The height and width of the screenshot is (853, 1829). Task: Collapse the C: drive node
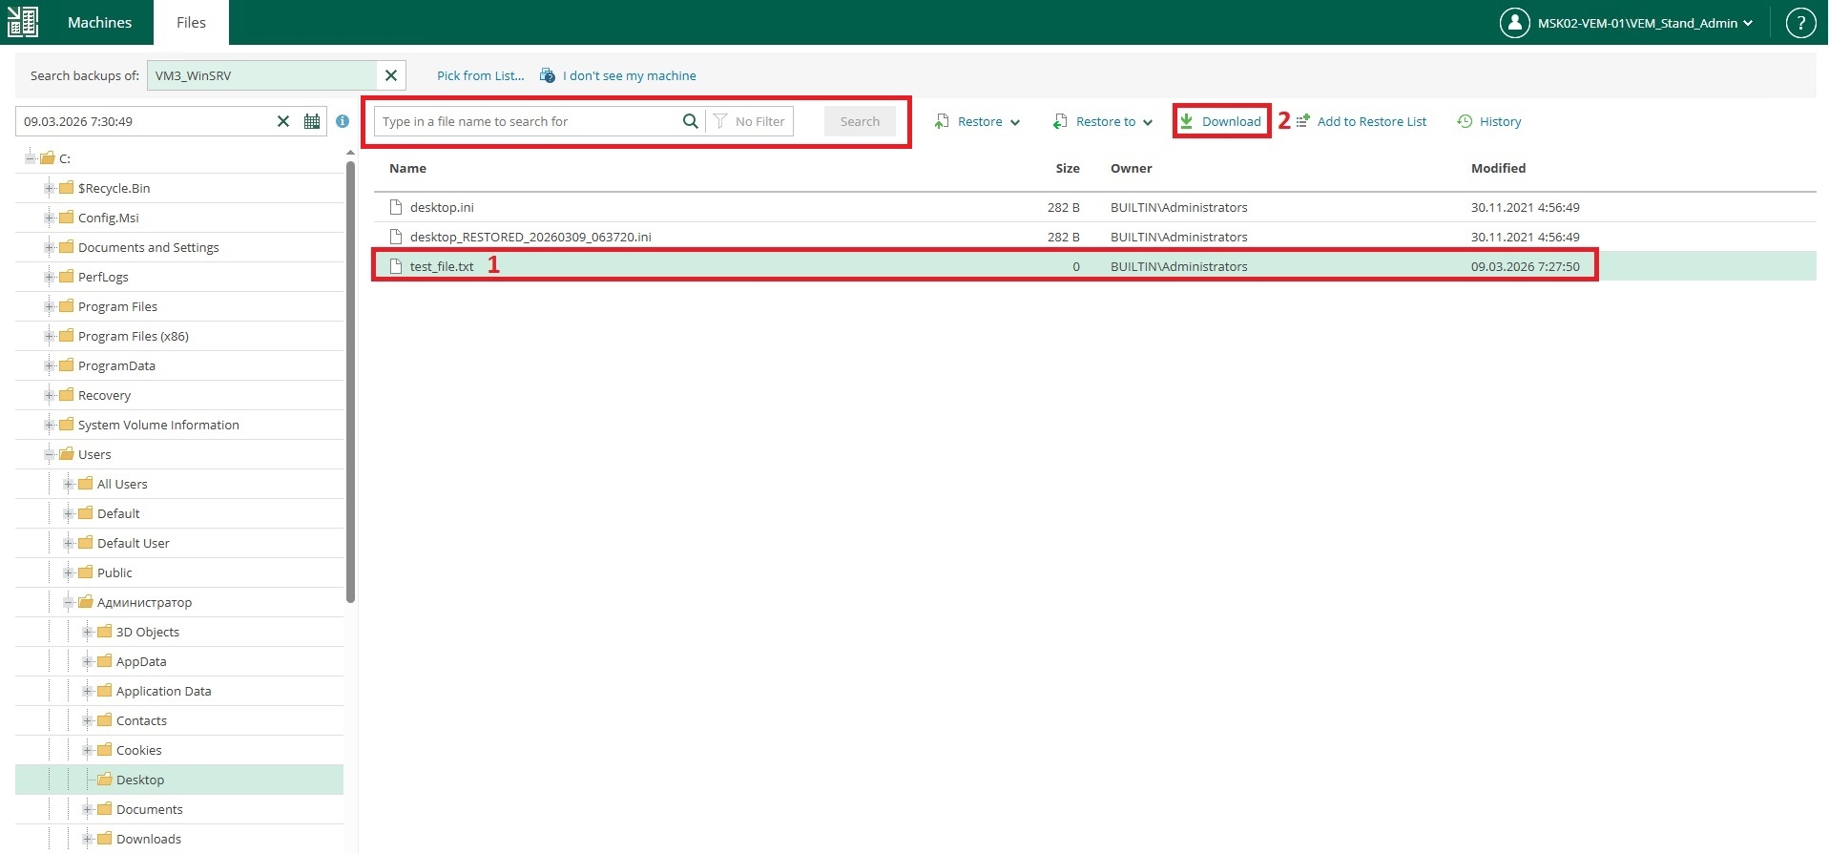[30, 158]
